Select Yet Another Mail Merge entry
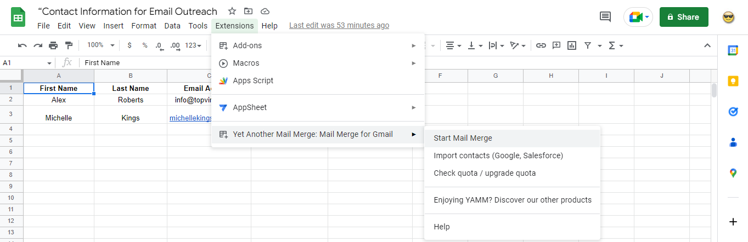This screenshot has width=748, height=242. 318,134
